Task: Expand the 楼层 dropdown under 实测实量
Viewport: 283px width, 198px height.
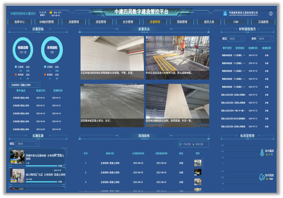Action: point(28,144)
